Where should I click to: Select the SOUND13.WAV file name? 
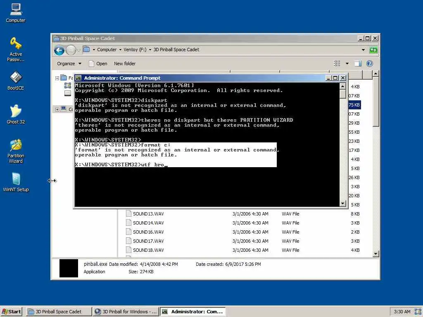pyautogui.click(x=148, y=214)
